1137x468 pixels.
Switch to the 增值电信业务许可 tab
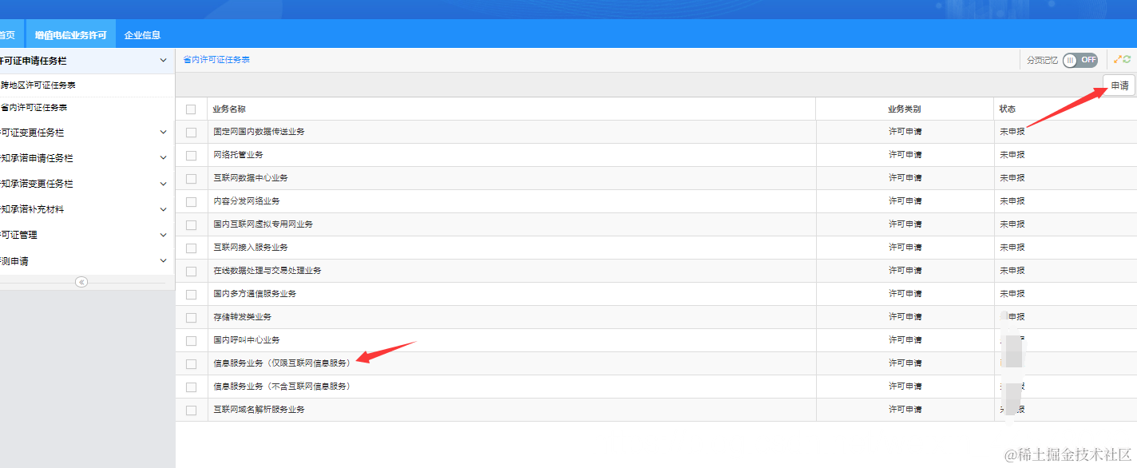click(70, 34)
